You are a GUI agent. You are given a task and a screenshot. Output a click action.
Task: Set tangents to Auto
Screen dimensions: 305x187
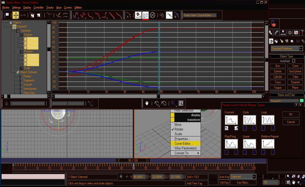tap(76, 15)
